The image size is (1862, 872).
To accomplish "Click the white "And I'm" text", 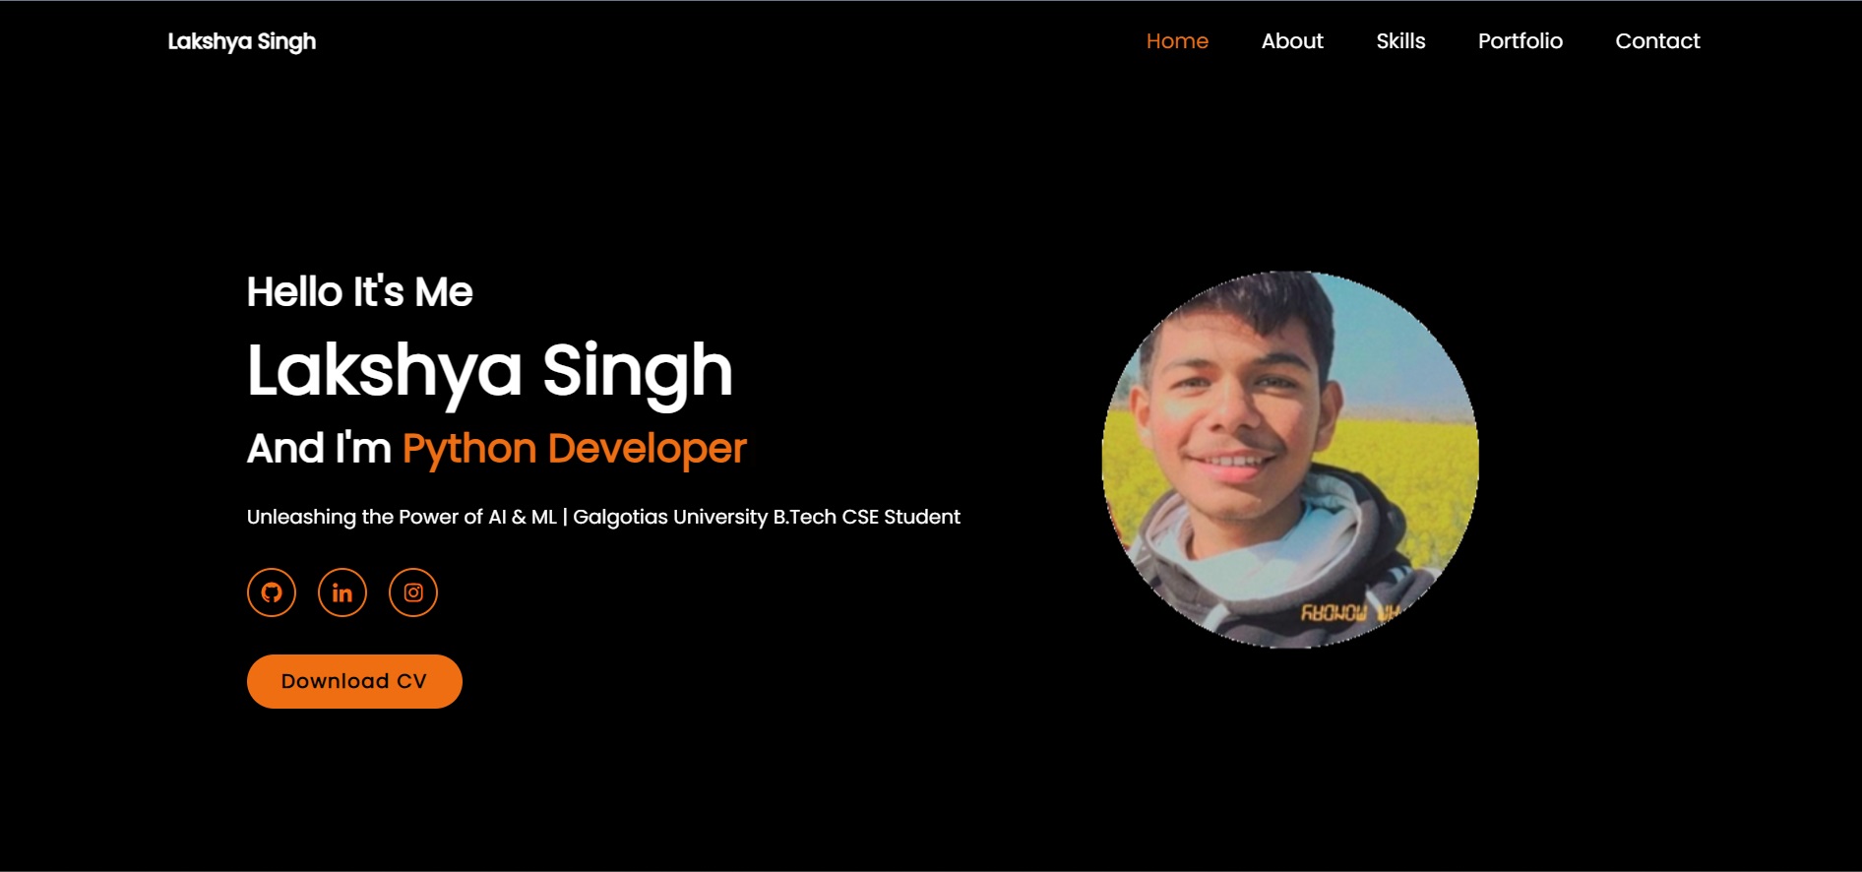I will click(319, 449).
